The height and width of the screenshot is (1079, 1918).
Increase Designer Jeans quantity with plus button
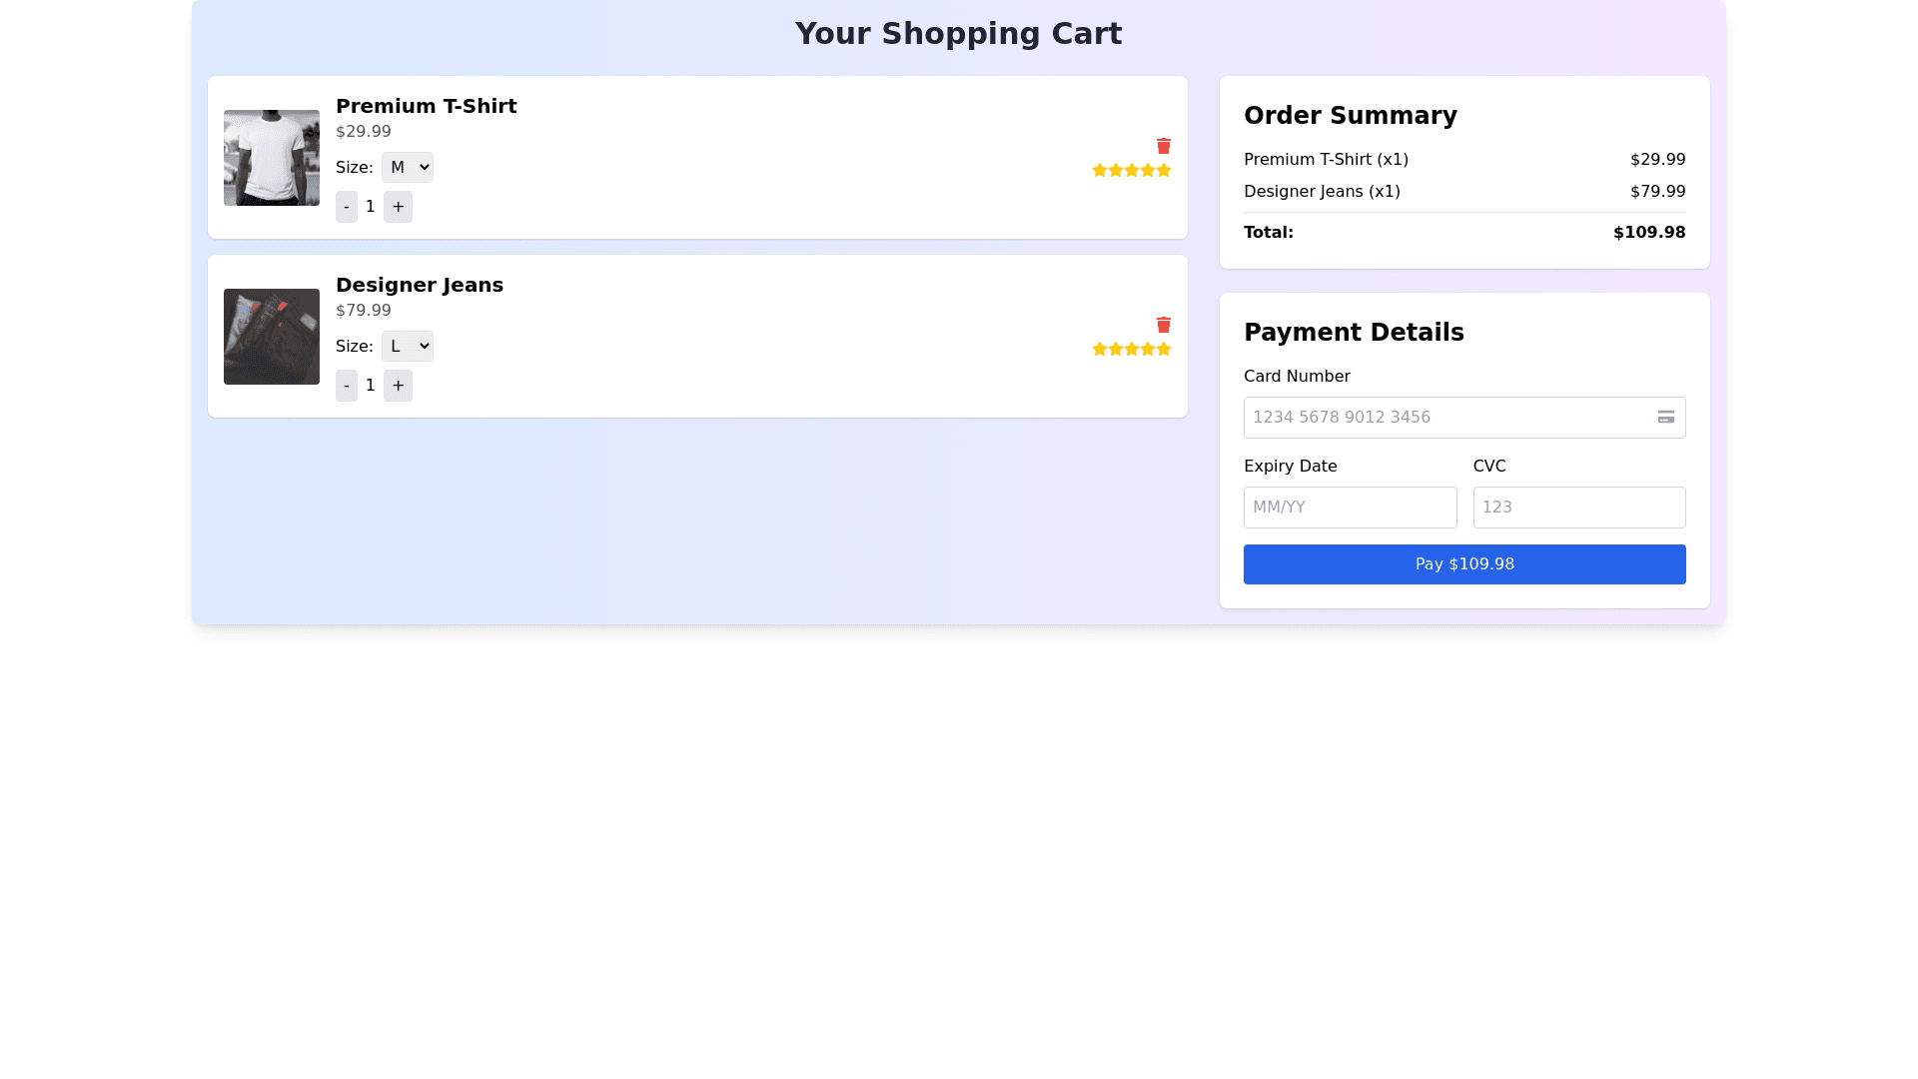click(398, 386)
